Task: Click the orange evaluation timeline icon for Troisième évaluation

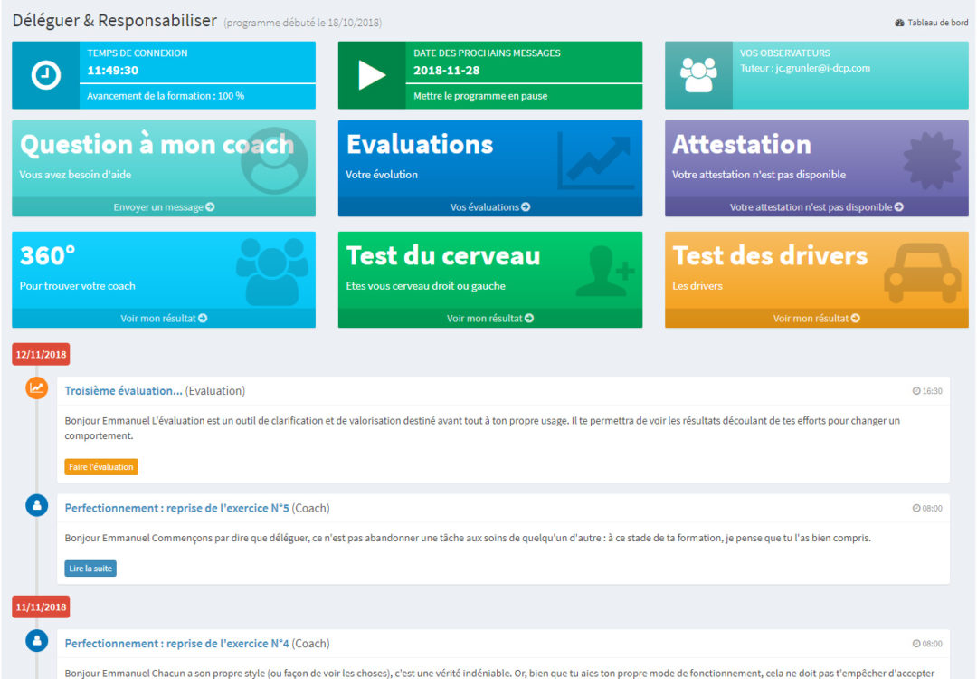Action: click(36, 387)
